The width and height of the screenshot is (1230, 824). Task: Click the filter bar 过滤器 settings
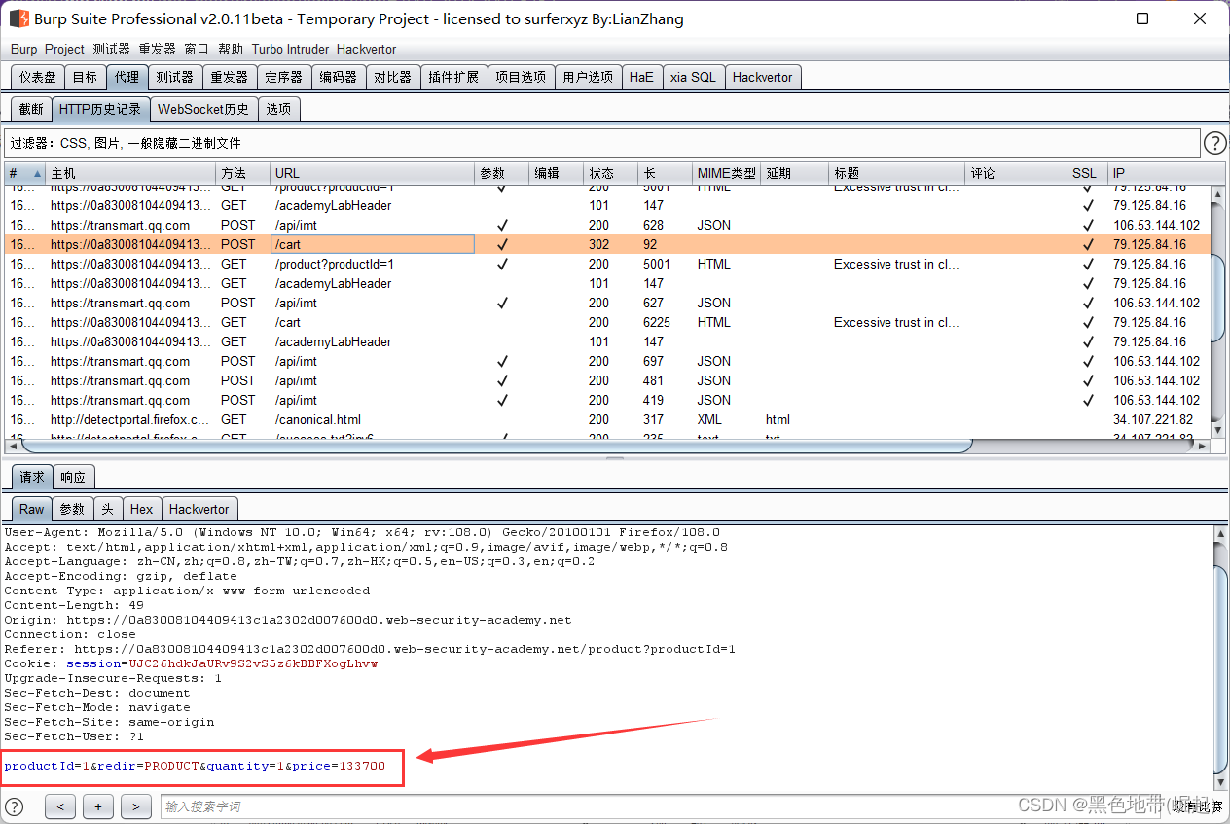pyautogui.click(x=601, y=143)
